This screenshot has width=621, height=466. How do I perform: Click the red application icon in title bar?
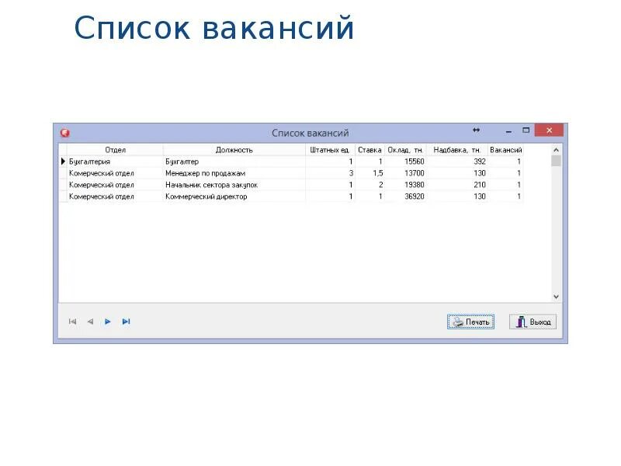click(x=65, y=133)
